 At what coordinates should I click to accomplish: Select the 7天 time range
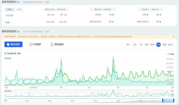pyautogui.click(x=141, y=45)
